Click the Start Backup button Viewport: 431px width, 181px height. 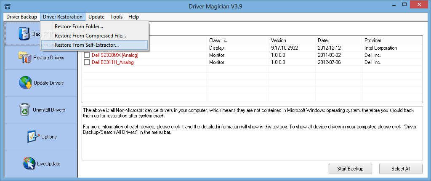tap(350, 169)
